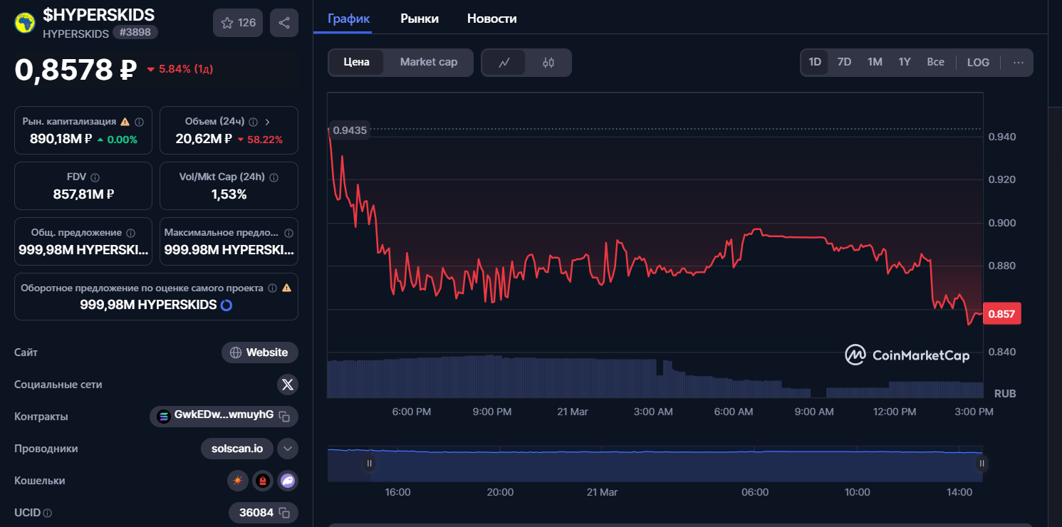Screen dimensions: 1062x527
Task: Click the 0.9435 opening price label
Action: pos(350,130)
